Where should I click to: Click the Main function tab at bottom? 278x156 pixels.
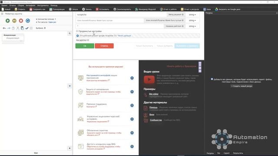click(x=36, y=153)
